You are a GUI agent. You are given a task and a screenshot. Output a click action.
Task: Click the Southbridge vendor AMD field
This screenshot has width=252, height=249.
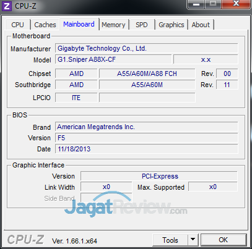[x=76, y=85]
